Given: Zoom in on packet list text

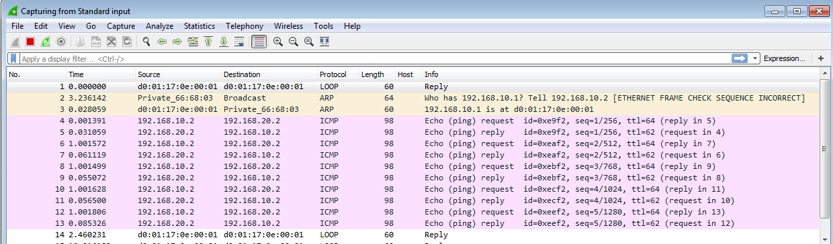Looking at the screenshot, I should 278,42.
